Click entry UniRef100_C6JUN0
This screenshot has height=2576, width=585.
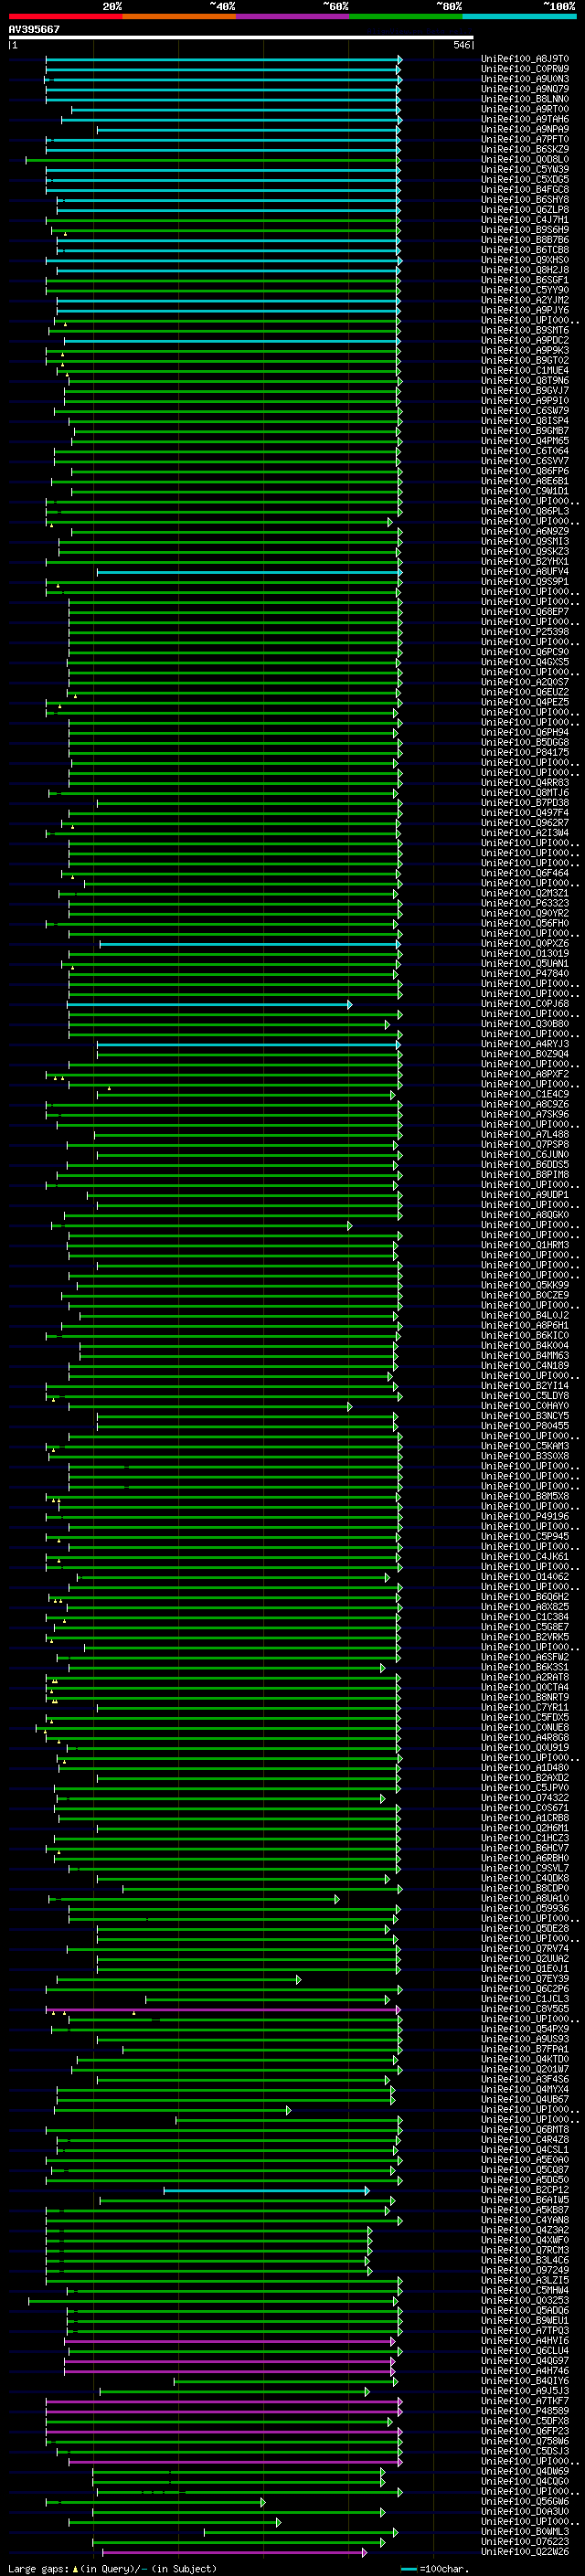[x=525, y=1154]
